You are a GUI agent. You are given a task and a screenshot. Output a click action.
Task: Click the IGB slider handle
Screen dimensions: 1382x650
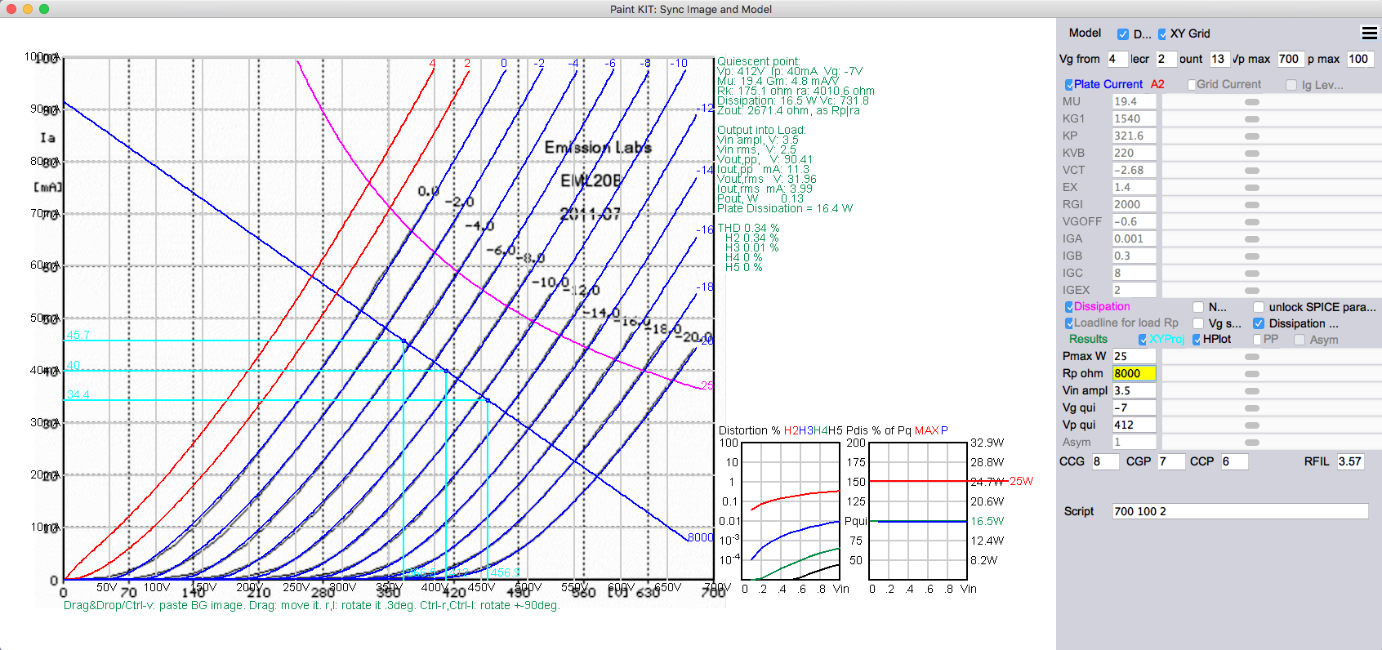pos(1251,256)
